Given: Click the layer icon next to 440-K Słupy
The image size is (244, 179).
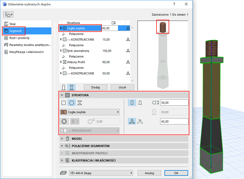Looking at the screenshot, I should coord(64,173).
